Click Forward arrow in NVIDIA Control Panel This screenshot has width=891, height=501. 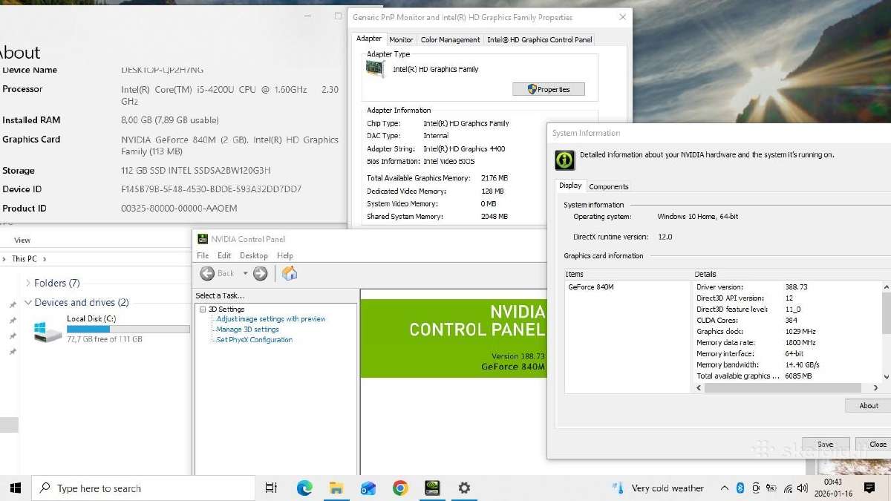click(x=260, y=273)
